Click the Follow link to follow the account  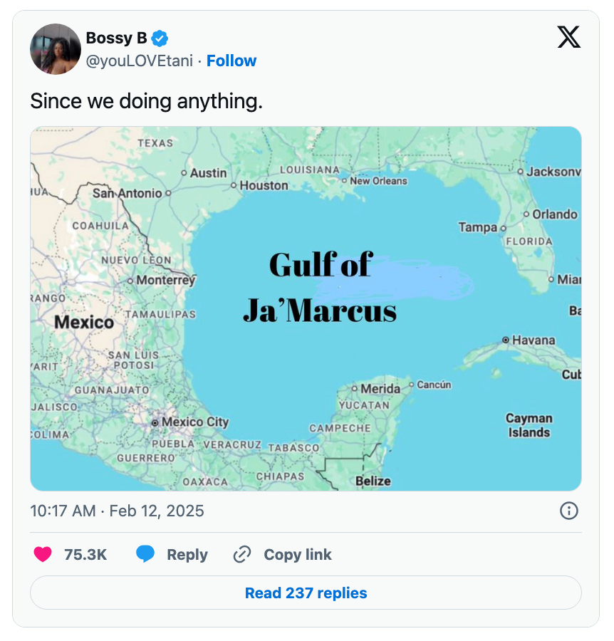[x=231, y=61]
